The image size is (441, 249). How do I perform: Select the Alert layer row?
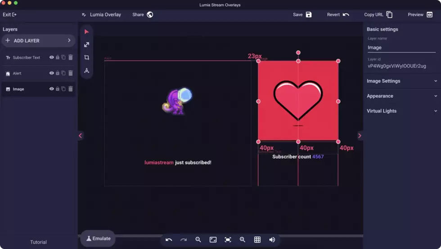click(x=38, y=73)
